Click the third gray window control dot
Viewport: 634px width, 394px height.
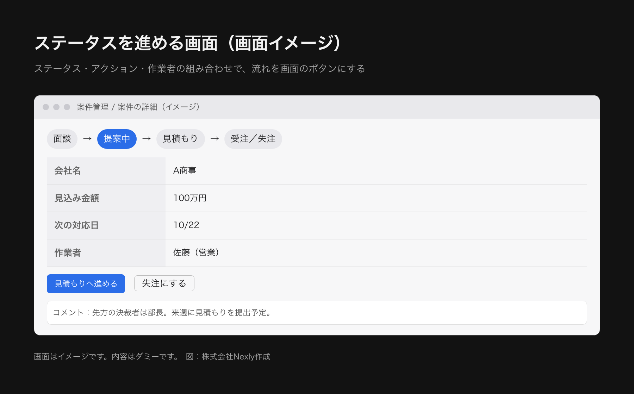tap(67, 107)
